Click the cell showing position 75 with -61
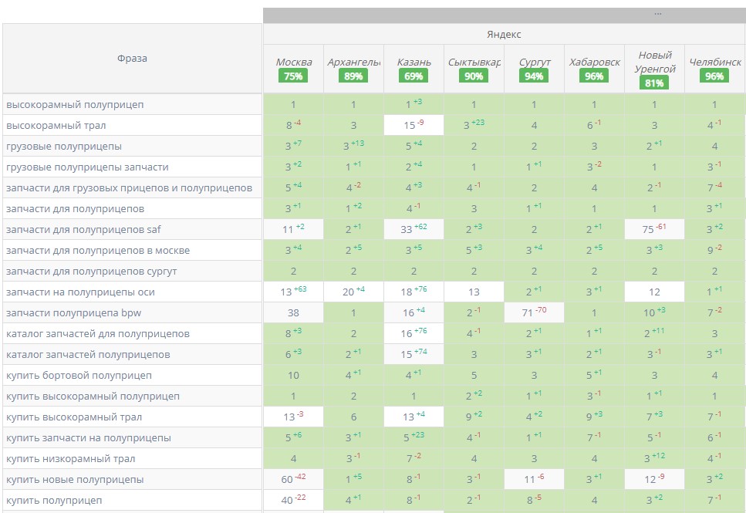The height and width of the screenshot is (513, 746). [654, 230]
